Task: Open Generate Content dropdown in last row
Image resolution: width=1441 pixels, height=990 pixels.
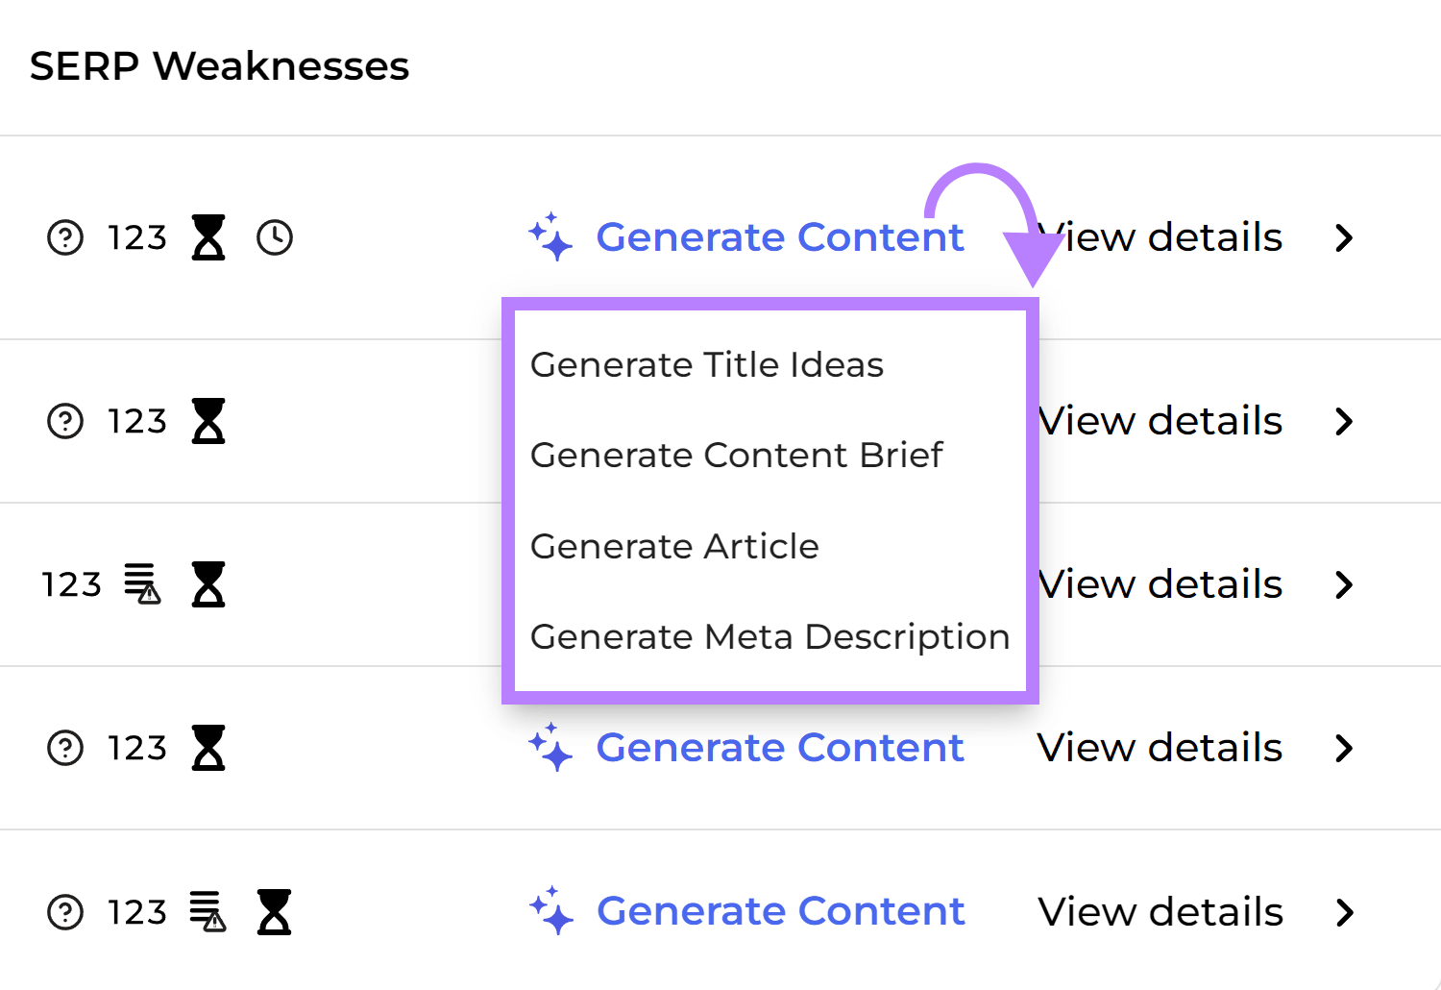Action: pos(779,911)
